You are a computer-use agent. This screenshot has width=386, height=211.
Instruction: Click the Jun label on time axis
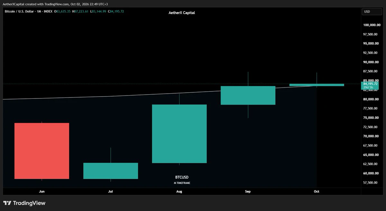(42, 191)
